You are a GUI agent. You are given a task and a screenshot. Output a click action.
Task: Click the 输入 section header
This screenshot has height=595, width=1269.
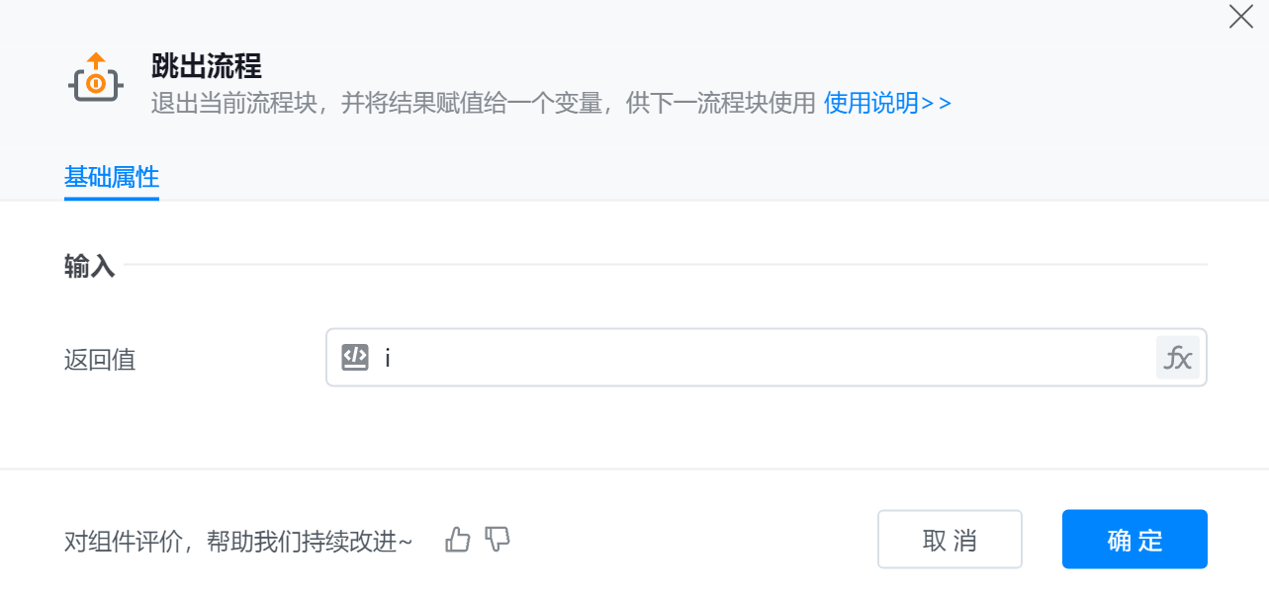[90, 265]
